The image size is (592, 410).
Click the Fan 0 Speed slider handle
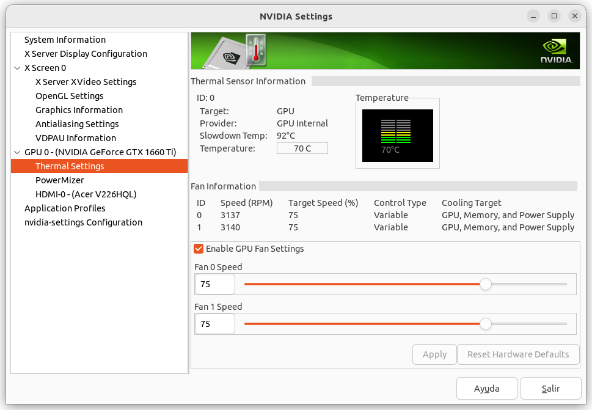coord(485,284)
